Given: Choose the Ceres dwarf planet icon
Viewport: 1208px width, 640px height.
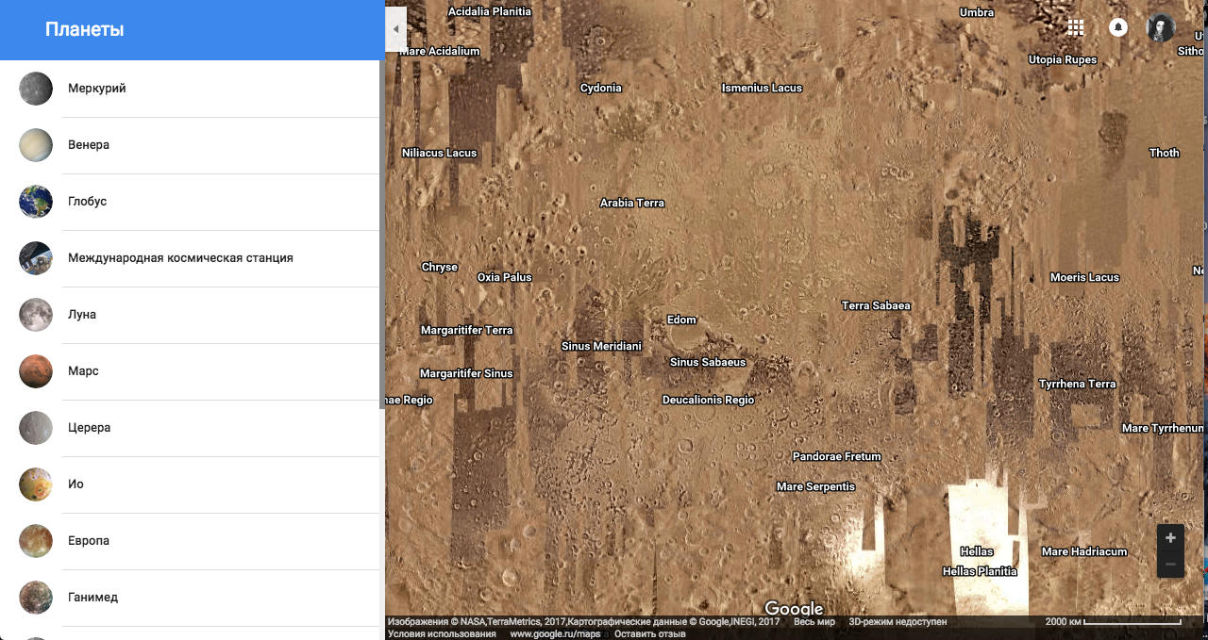Looking at the screenshot, I should tap(36, 428).
